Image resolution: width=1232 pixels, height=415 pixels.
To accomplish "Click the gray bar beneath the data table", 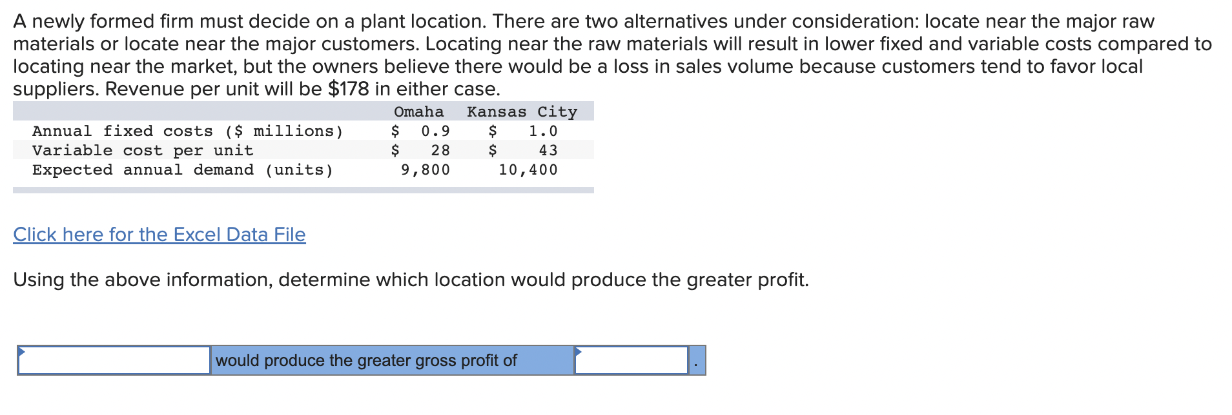I will pos(303,190).
